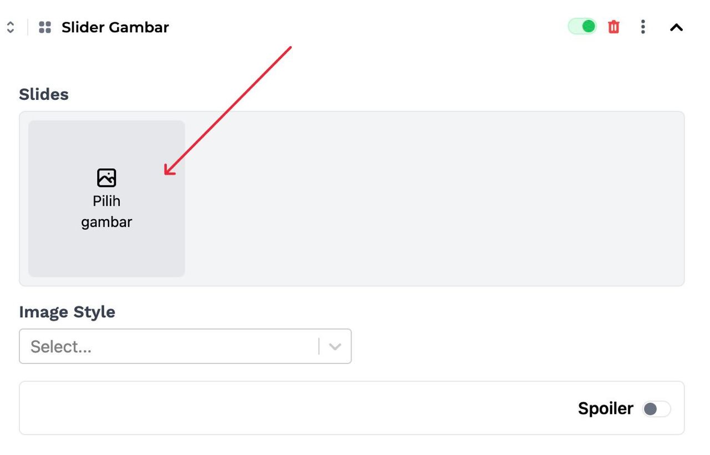Enable the Spoiler switch
710x455 pixels.
click(x=657, y=409)
